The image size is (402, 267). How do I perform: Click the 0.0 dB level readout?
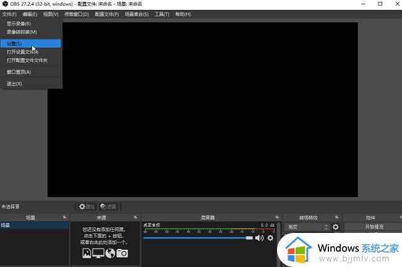pos(267,225)
